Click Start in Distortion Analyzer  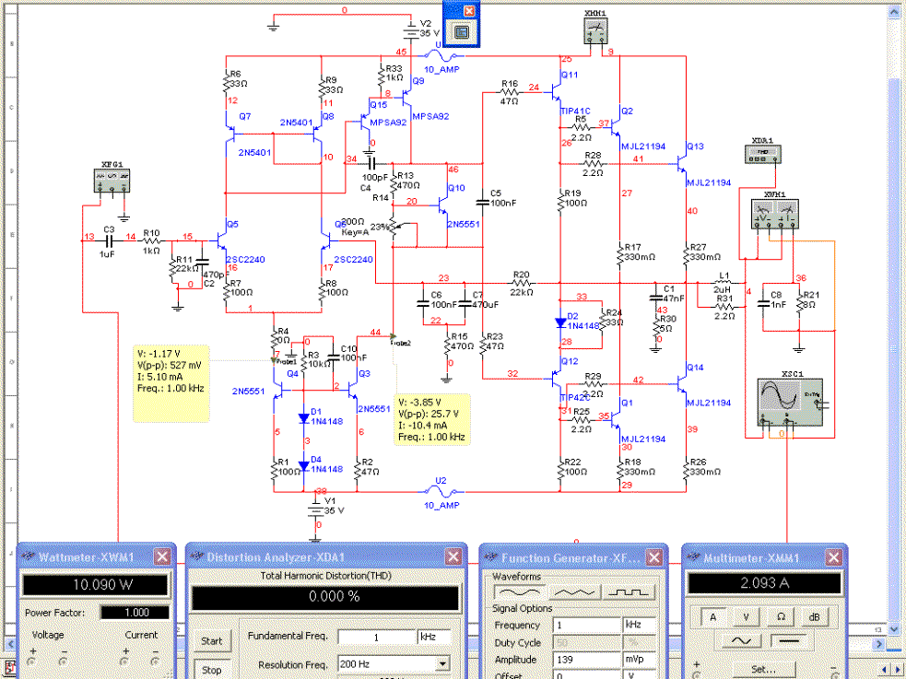pos(211,640)
